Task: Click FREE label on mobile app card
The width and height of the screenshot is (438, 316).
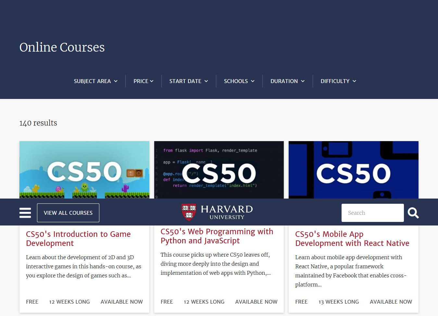Action: click(301, 302)
